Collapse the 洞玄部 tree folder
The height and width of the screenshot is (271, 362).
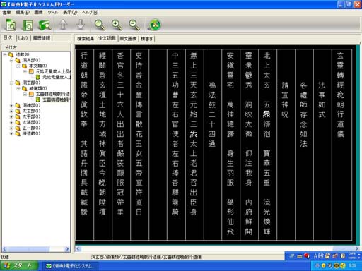(11, 83)
